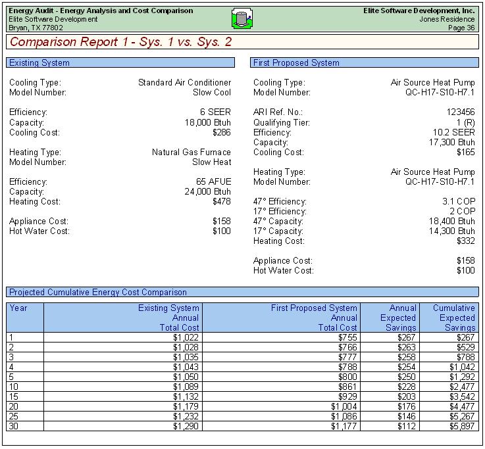Select the Slow Cool model number
The image size is (485, 449).
coord(211,93)
